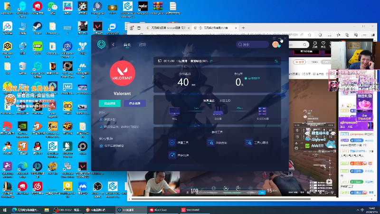This screenshot has height=214, width=380.
Task: Open the OBS Studio desktop shortcut
Action: click(x=98, y=189)
